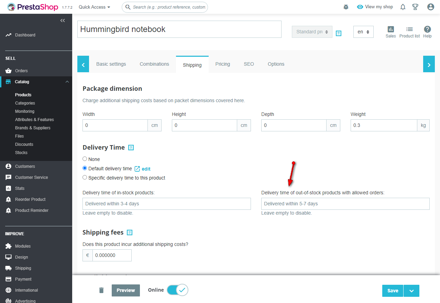Collapse the sidebar with double chevron
Viewport: 440px width, 303px height.
click(63, 21)
